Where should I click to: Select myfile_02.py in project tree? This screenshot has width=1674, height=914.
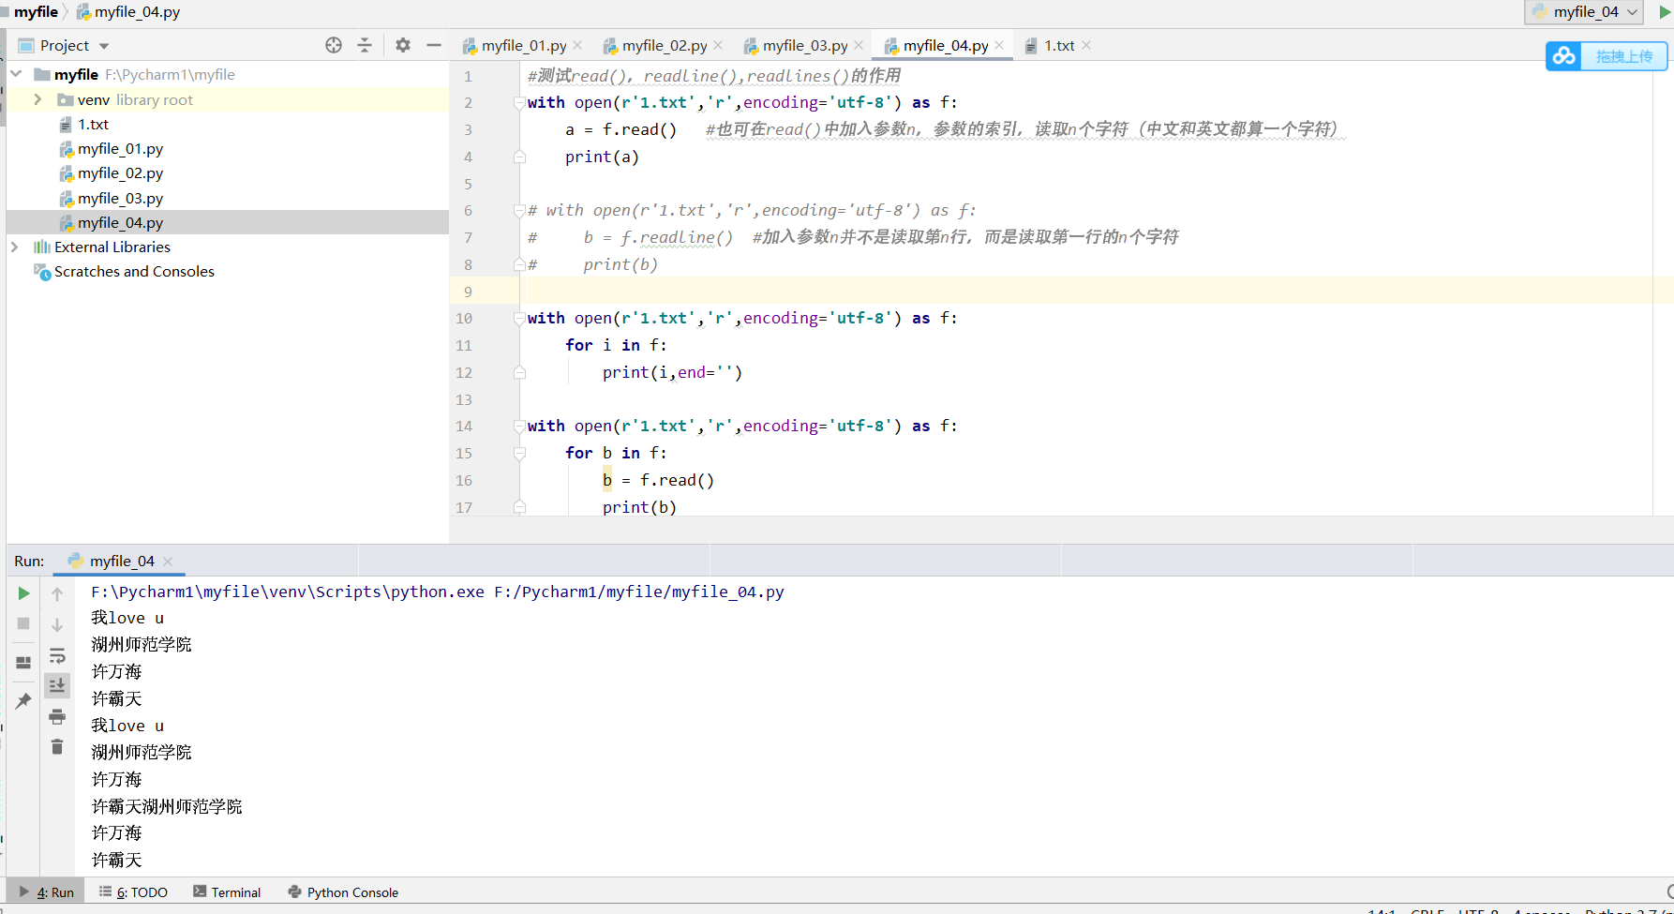click(x=120, y=172)
